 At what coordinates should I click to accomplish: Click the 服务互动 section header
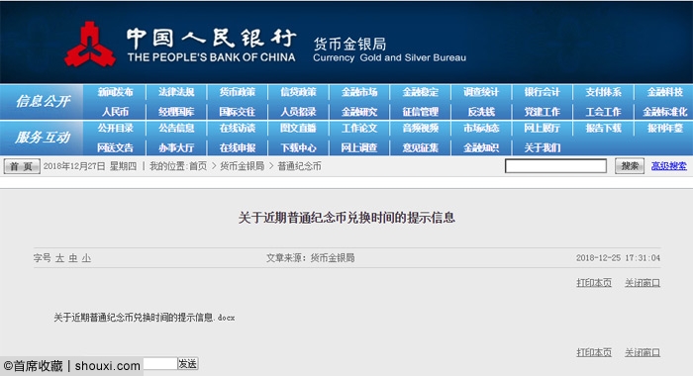43,138
